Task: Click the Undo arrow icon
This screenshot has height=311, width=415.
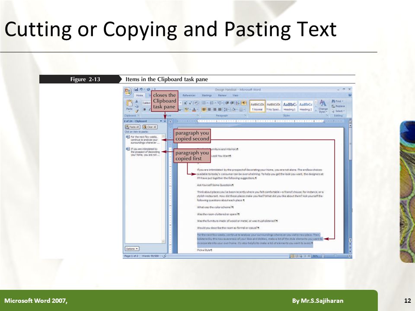Action: coord(141,89)
